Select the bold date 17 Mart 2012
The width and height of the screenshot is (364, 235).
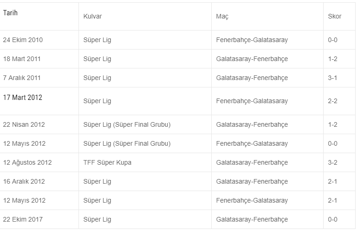click(22, 97)
